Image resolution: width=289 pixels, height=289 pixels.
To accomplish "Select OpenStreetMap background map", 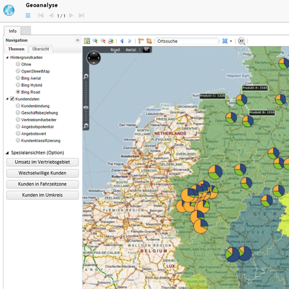I will coord(18,71).
